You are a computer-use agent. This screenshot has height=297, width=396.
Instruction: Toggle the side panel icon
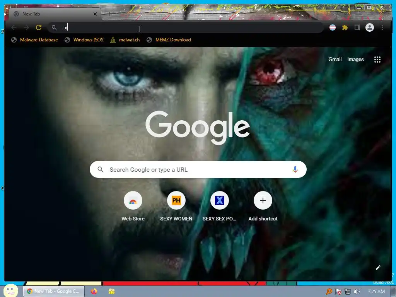357,27
